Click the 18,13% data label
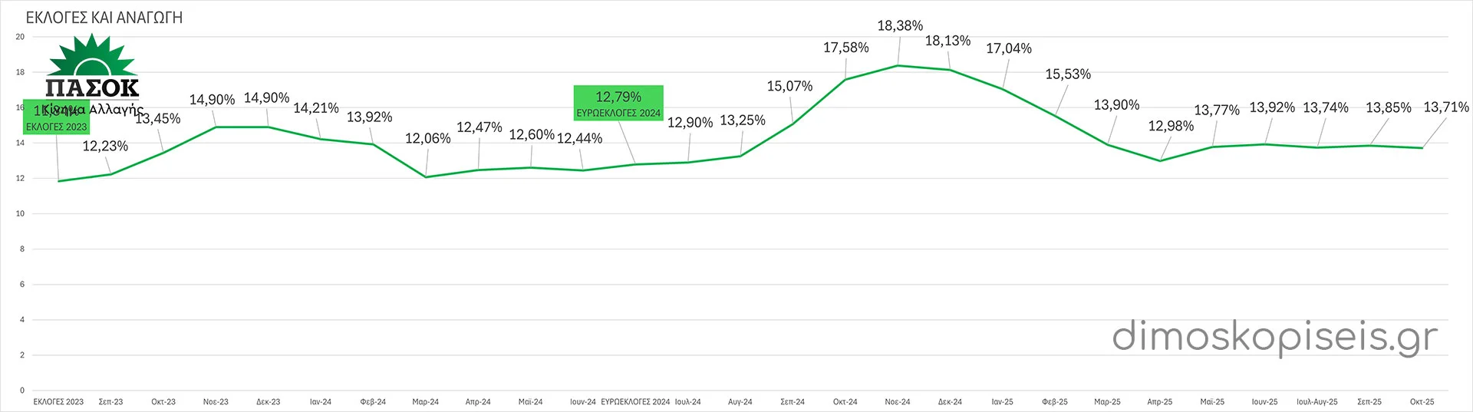1473x412 pixels. point(947,41)
